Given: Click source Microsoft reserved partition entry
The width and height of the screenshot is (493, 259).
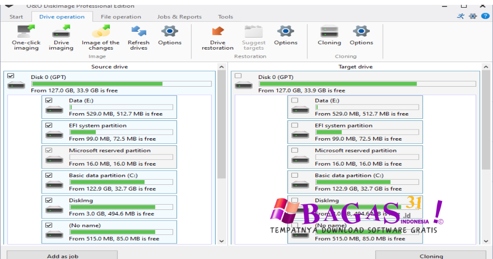Looking at the screenshot, I should tap(109, 157).
